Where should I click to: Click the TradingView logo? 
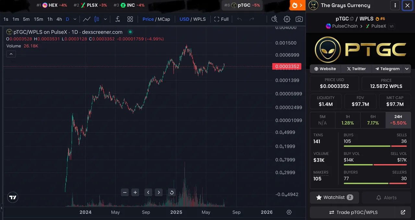[13, 197]
